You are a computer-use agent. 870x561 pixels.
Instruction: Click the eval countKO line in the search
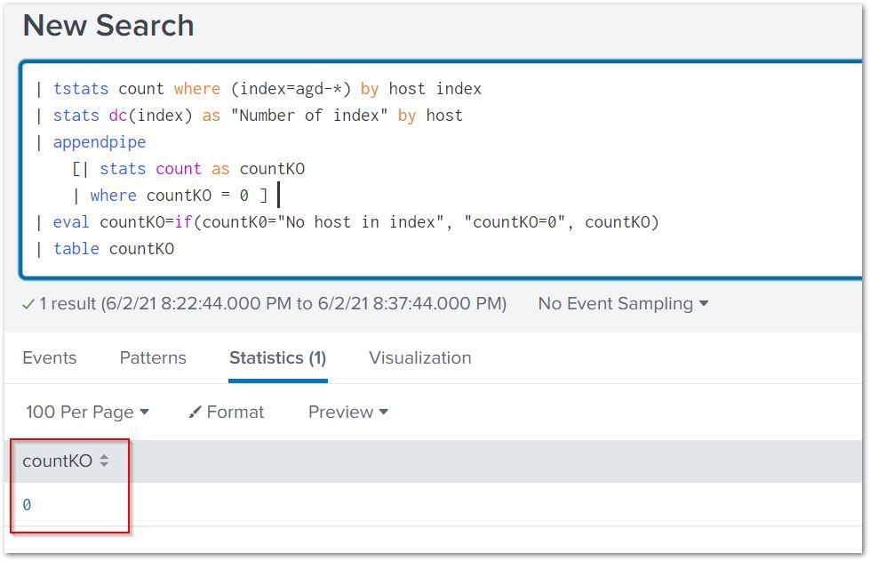point(355,222)
